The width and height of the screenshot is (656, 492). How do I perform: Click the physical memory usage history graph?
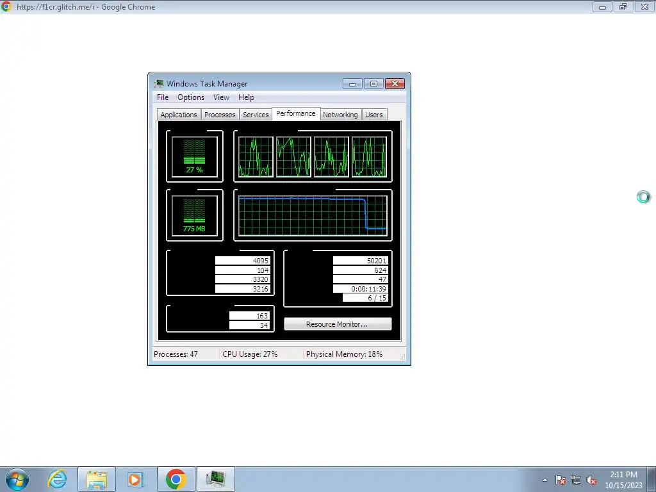(x=313, y=215)
